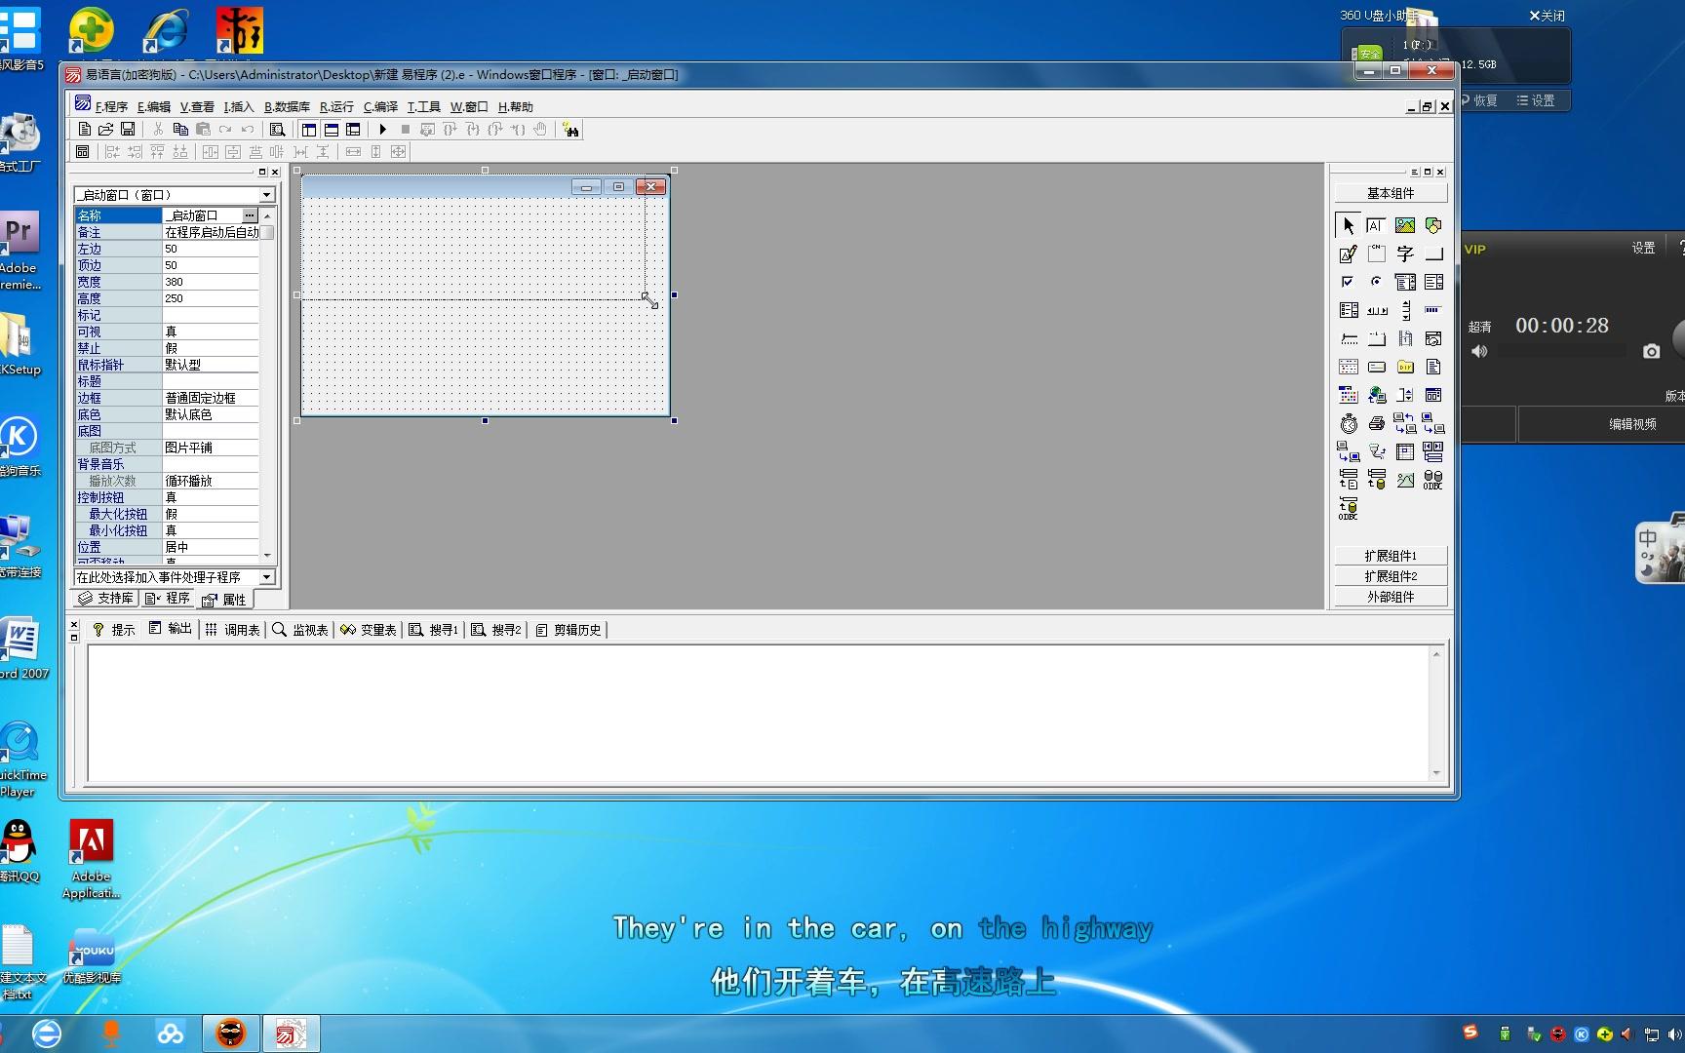Select the timer clock component
The height and width of the screenshot is (1053, 1685).
pos(1348,423)
